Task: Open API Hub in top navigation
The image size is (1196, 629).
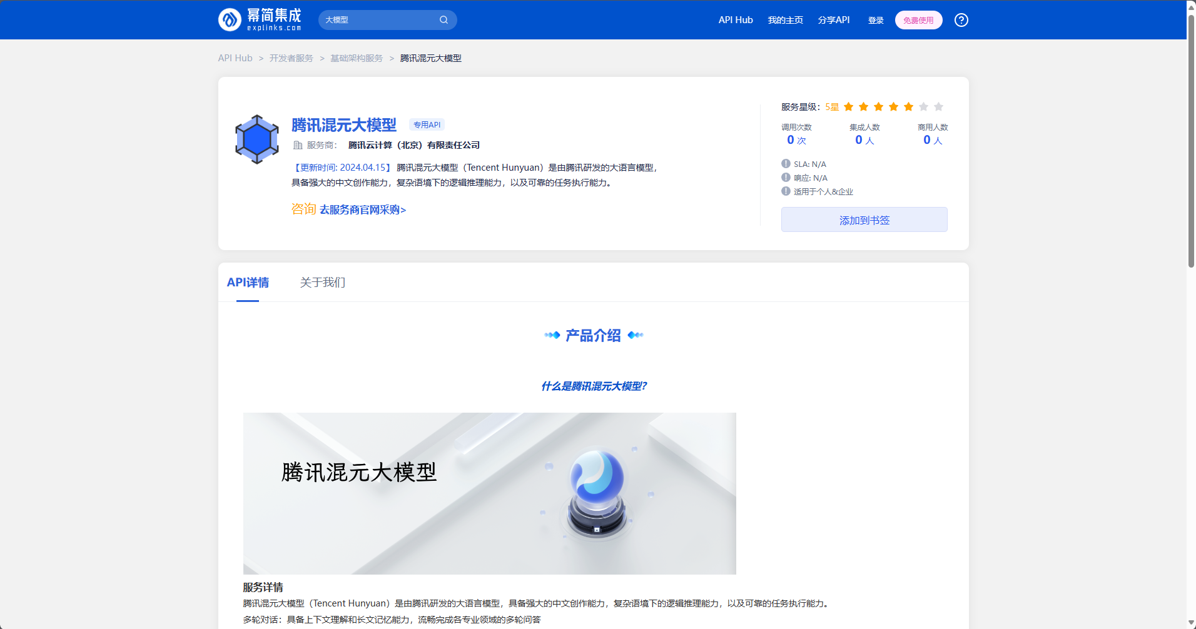Action: 736,20
